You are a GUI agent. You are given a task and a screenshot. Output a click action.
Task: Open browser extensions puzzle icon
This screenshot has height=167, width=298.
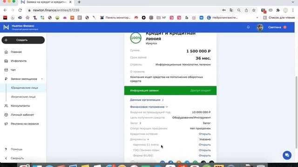point(278,10)
